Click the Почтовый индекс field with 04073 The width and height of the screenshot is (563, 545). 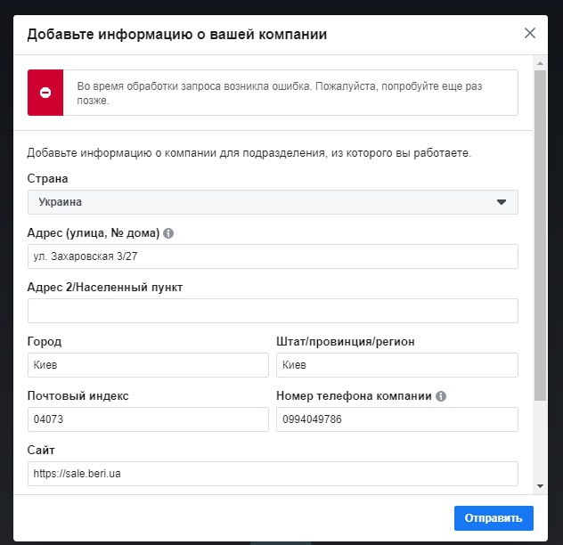coord(148,419)
